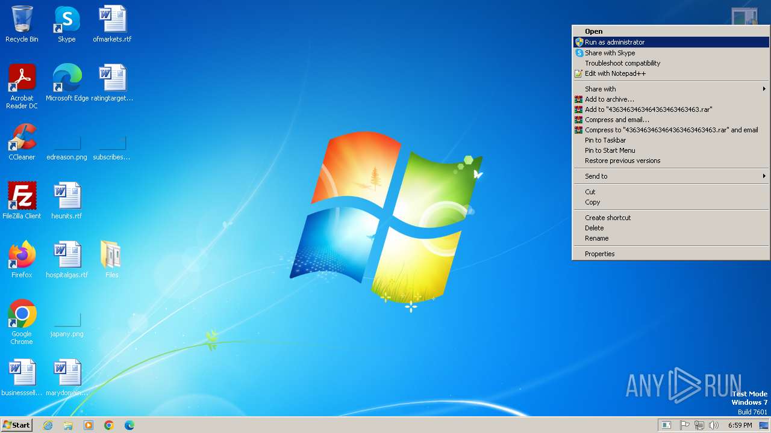Select the Acrobat Reader DC shortcut
This screenshot has height=433, width=771.
pos(22,87)
